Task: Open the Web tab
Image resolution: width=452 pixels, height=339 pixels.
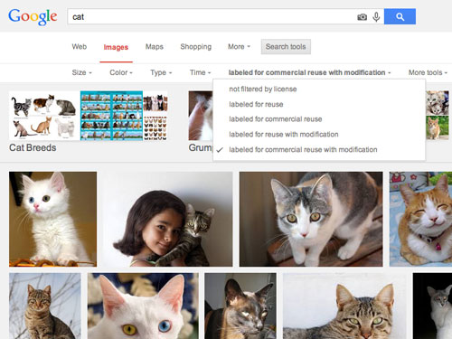Action: (x=80, y=47)
